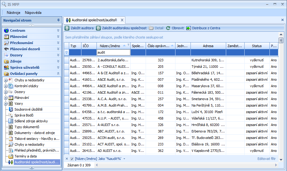The width and height of the screenshot is (287, 171).
Task: Click the Souborové úložiště icon
Action: (11, 109)
